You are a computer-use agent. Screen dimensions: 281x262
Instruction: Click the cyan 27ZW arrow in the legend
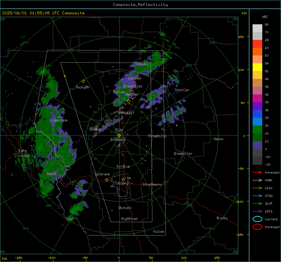[x=257, y=196]
